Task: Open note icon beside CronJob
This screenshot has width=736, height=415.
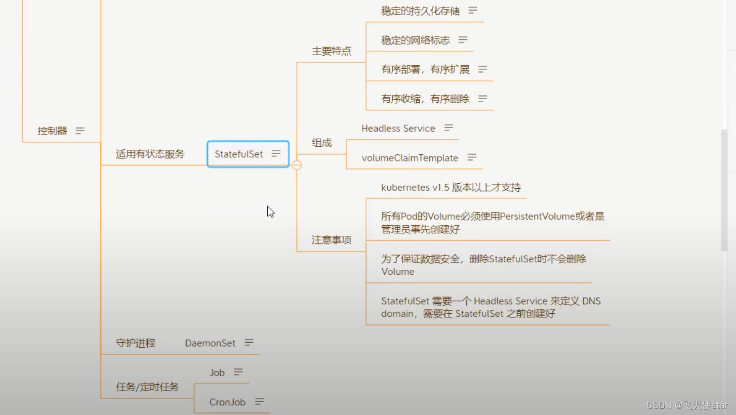Action: point(259,401)
